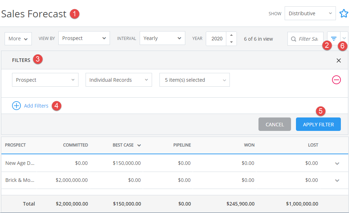This screenshot has height=213, width=349.
Task: Sort by the Won column header
Action: coord(249,145)
